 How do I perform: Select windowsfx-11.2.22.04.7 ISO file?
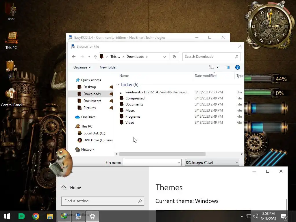157,92
